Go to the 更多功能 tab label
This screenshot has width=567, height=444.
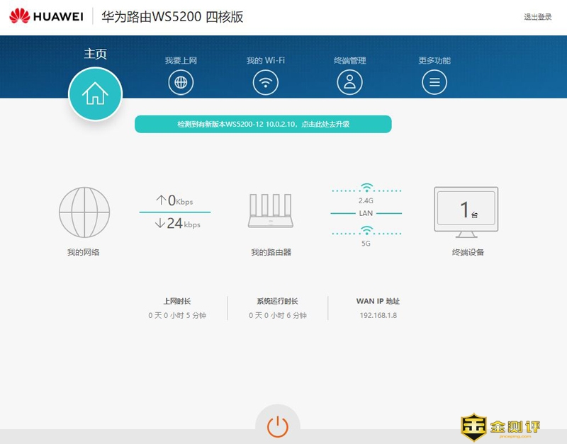coord(434,61)
